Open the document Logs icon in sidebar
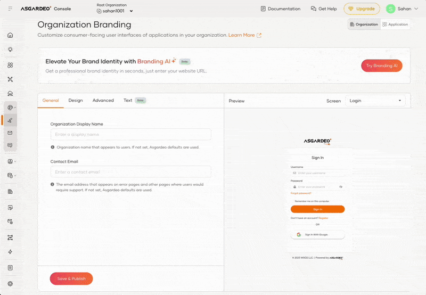The image size is (426, 295). [10, 268]
